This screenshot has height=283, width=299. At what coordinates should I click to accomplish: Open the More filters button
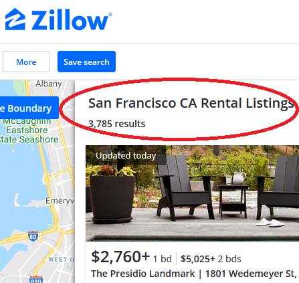click(x=26, y=62)
